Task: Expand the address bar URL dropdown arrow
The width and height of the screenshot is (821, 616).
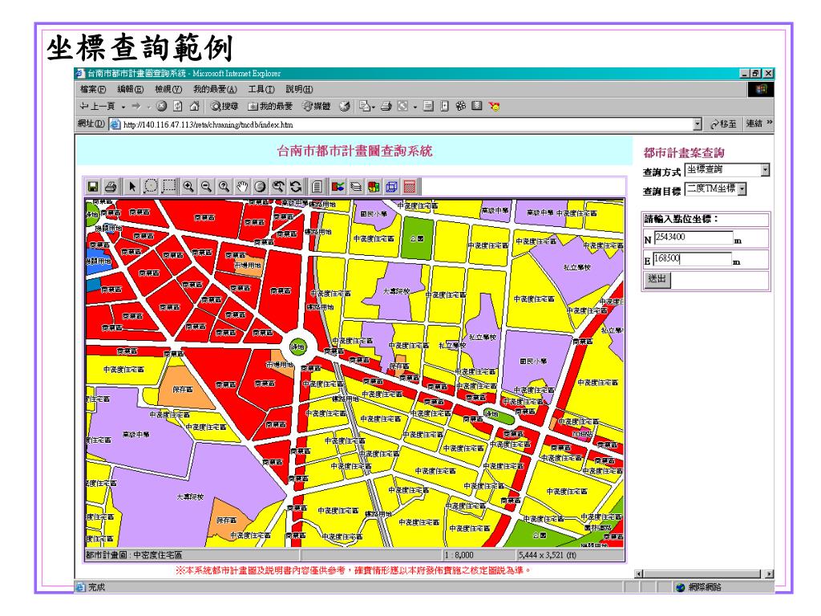Action: click(x=697, y=124)
